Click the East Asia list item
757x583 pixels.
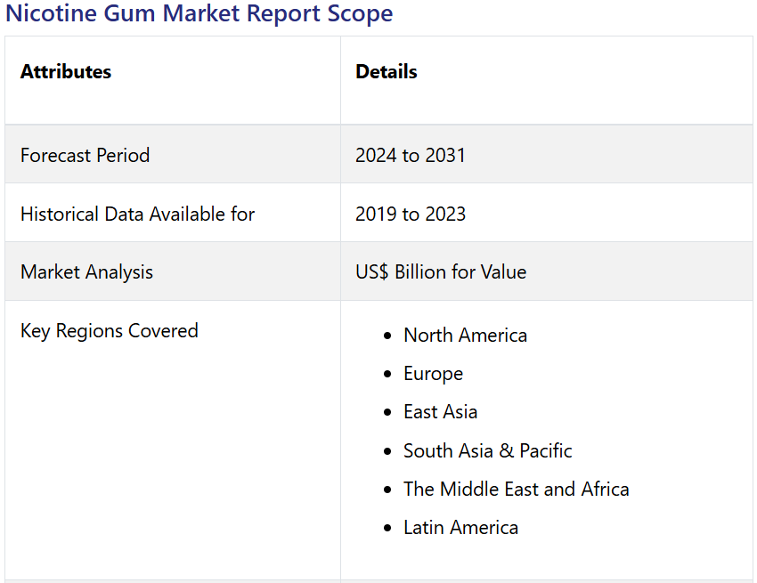[x=440, y=412]
